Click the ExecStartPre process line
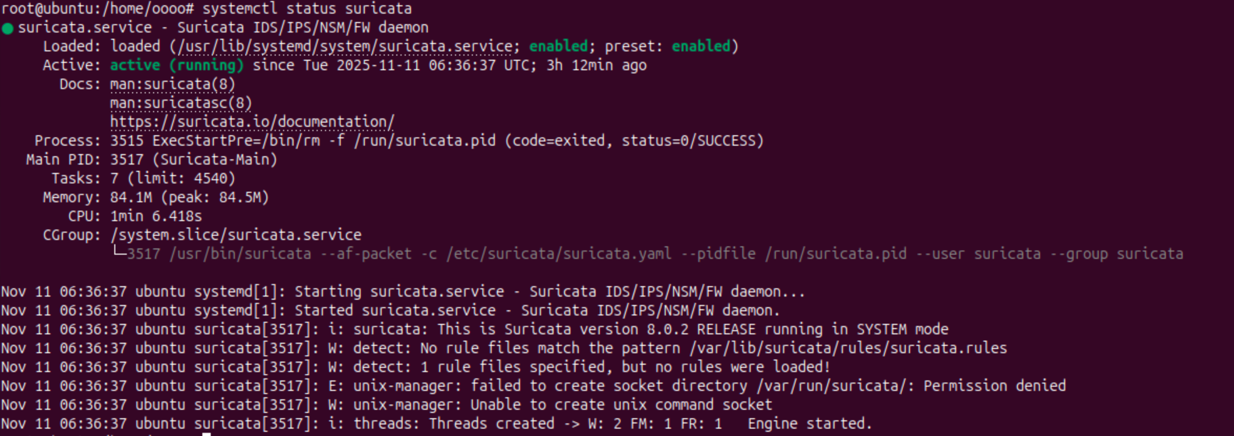1234x436 pixels. click(437, 141)
